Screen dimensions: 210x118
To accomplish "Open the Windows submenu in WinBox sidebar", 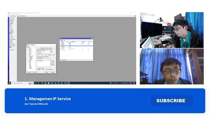I will pos(12,50).
